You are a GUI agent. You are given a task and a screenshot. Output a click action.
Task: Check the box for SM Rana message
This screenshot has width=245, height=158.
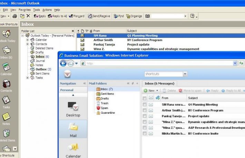[x=145, y=105]
